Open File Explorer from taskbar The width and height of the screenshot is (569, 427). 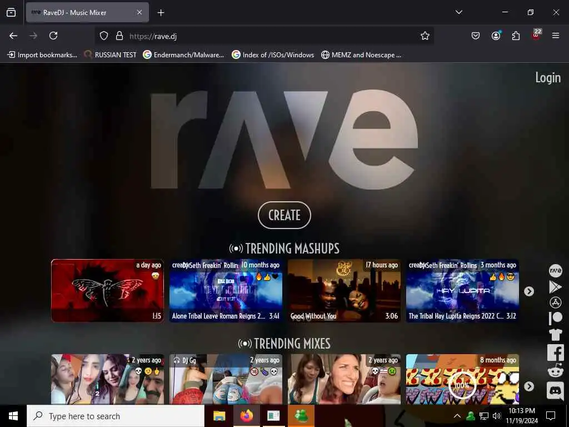coord(219,416)
